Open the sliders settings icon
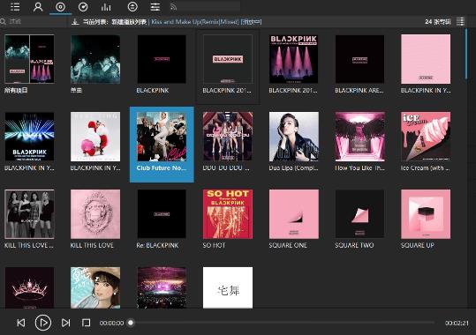Screen dimensions: 476x335 (155, 7)
